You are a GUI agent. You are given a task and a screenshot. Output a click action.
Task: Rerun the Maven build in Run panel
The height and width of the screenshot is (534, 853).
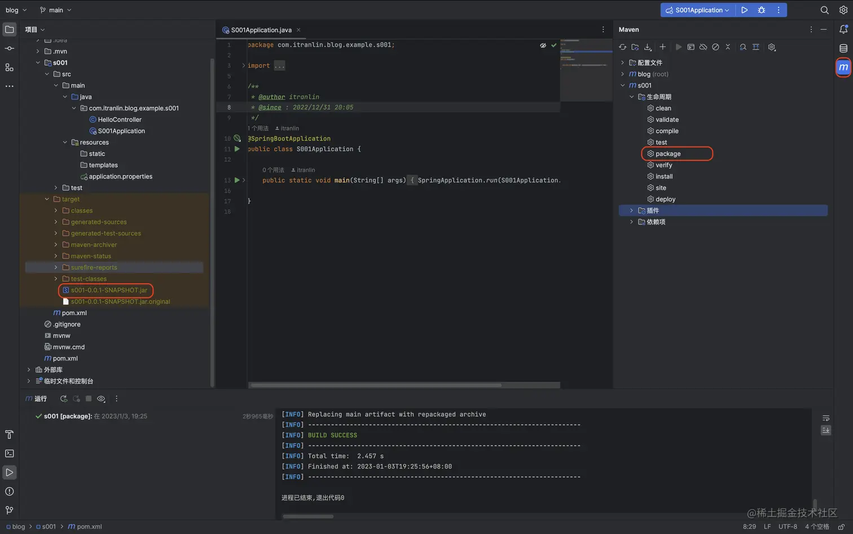tap(64, 399)
